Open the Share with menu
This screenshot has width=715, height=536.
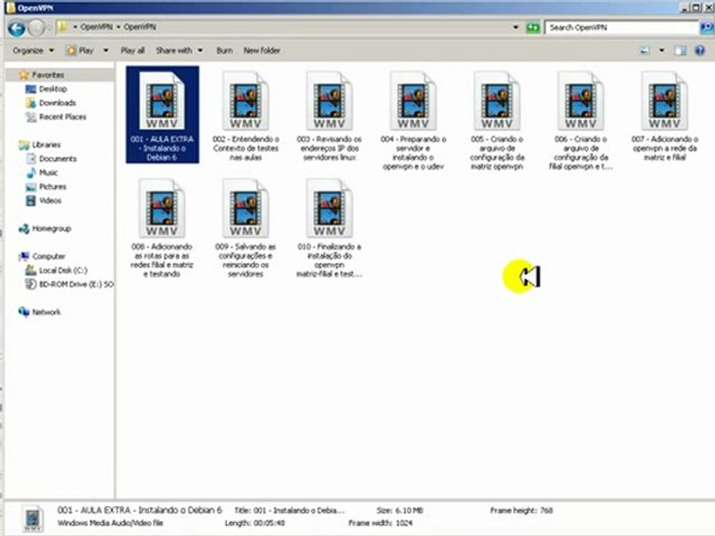tap(179, 51)
